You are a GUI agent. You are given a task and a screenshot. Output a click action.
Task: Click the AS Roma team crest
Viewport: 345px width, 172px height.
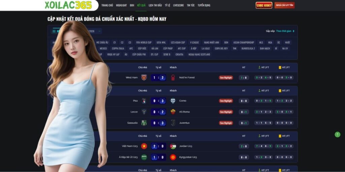[x=173, y=112]
